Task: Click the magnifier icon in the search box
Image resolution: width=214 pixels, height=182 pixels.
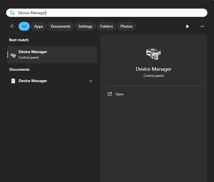Action: pos(13,13)
